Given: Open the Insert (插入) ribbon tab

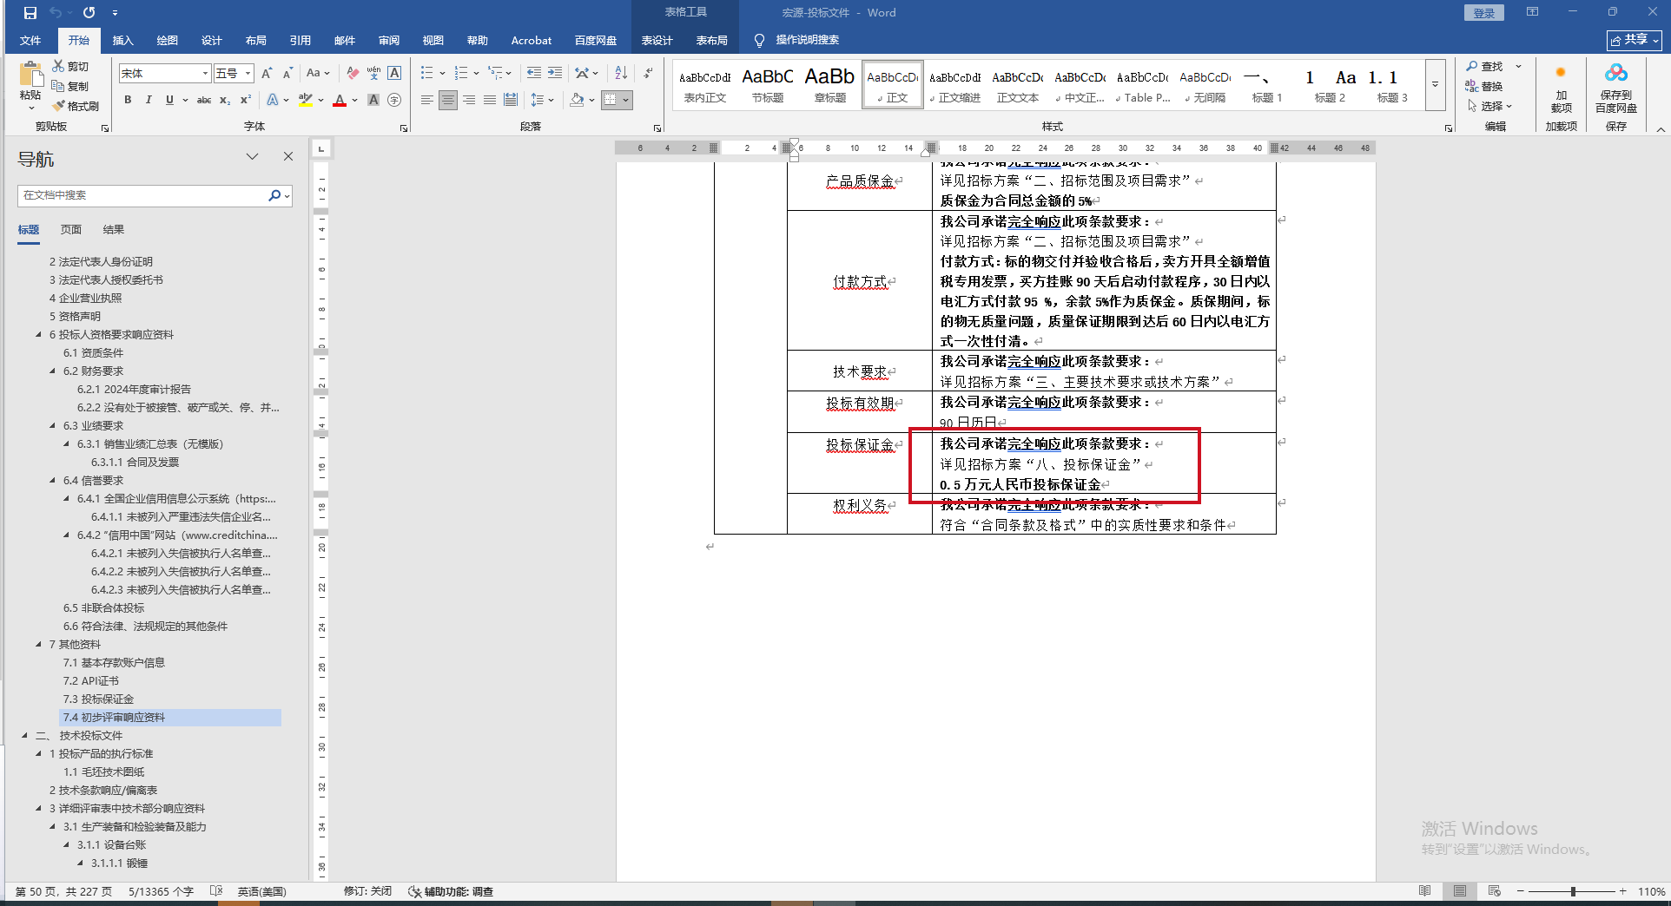Looking at the screenshot, I should [123, 40].
